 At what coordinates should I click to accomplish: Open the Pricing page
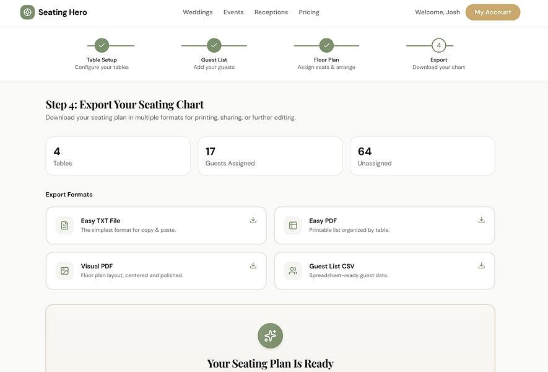[x=308, y=12]
